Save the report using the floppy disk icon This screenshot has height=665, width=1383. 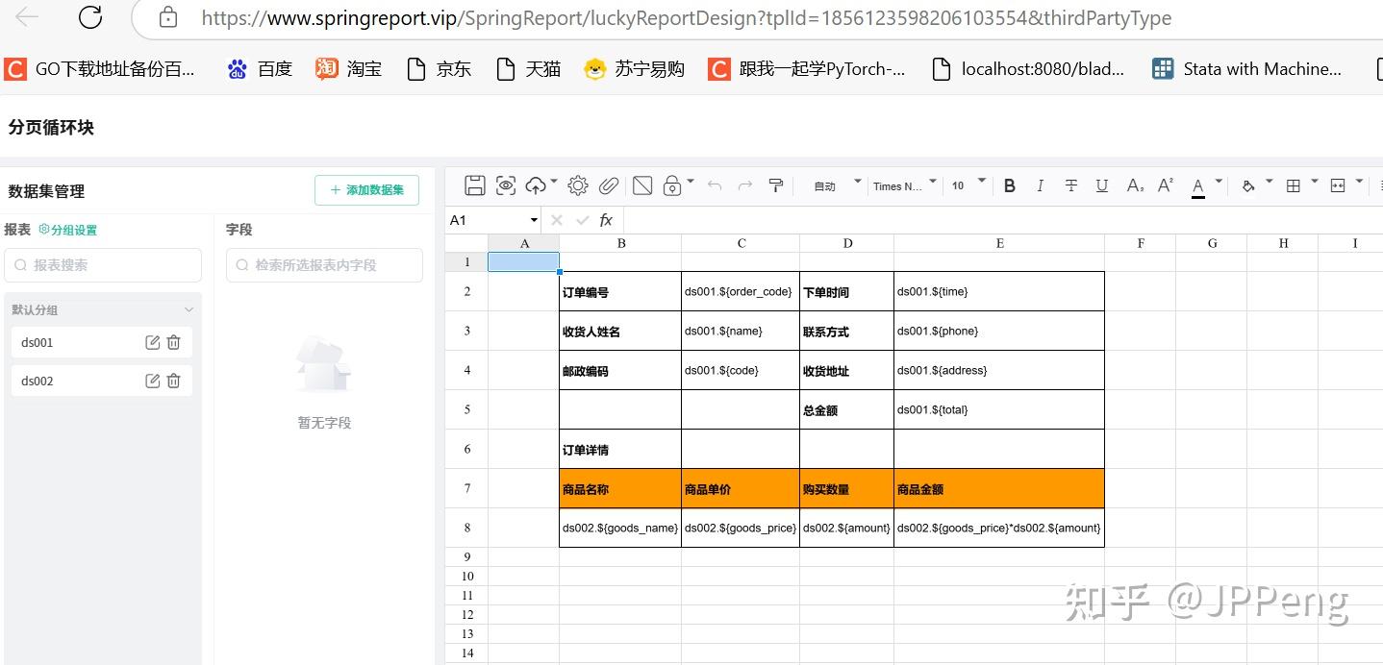pos(474,185)
